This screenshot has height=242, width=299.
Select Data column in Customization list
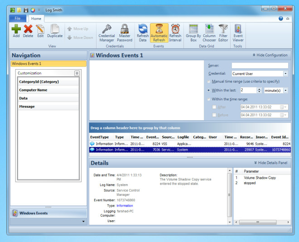(48, 98)
